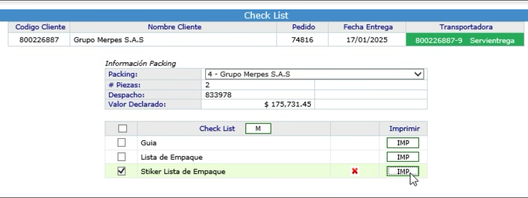Click the Pedido column header
Screen dimensions: 528x198
[x=303, y=27]
